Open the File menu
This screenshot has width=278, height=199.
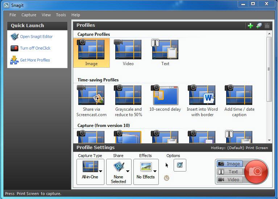[x=13, y=15]
